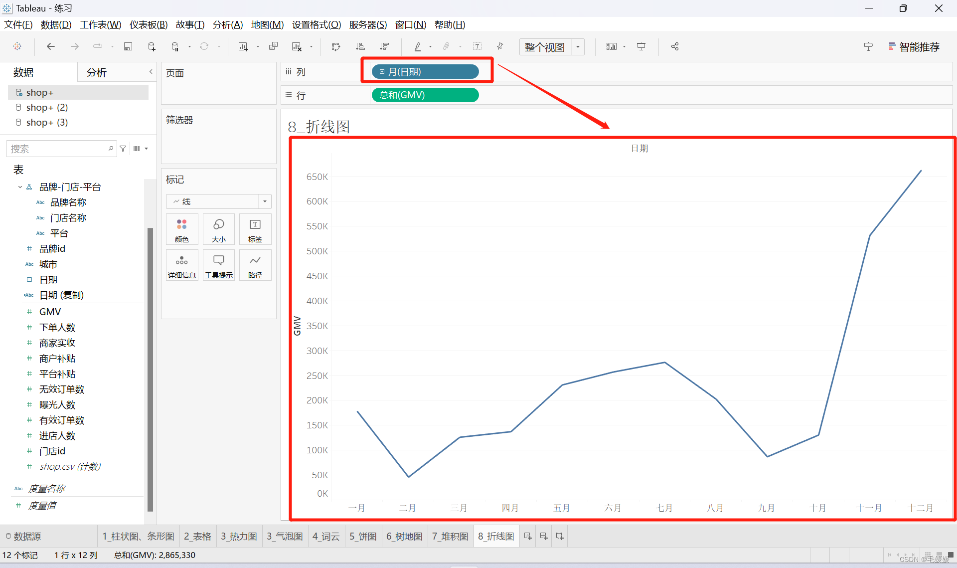
Task: Collapse the data pane chevron
Action: (x=151, y=72)
